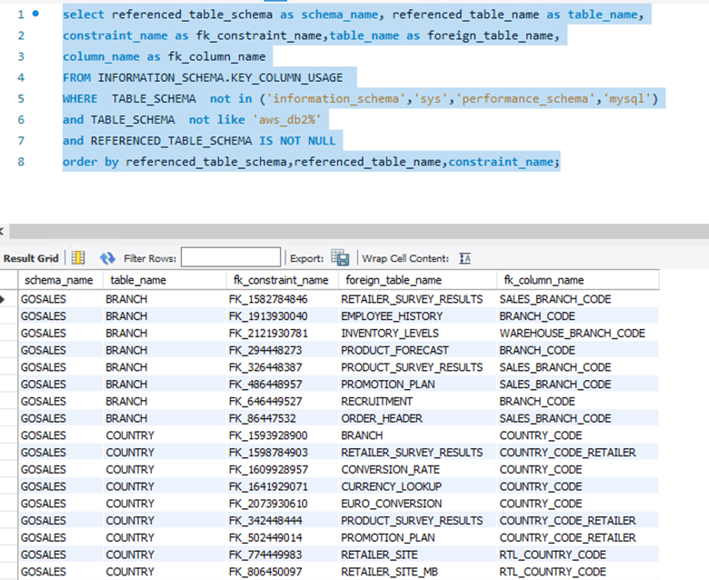The image size is (709, 580).
Task: Click the EMPLOYEE_HISTORY cell
Action: point(392,316)
